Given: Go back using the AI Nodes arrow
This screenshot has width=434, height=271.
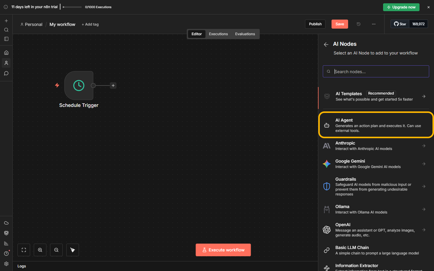Looking at the screenshot, I should [x=326, y=45].
